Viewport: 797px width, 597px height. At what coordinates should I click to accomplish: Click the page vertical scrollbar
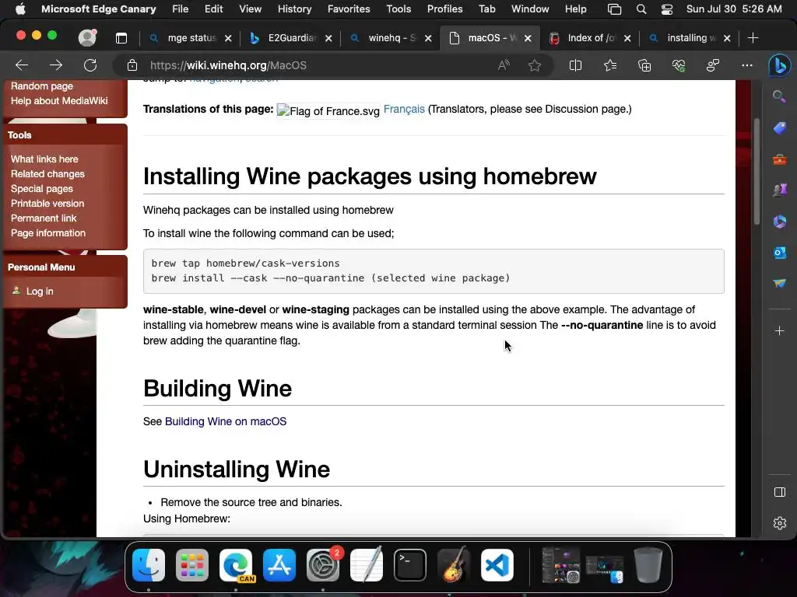point(757,172)
